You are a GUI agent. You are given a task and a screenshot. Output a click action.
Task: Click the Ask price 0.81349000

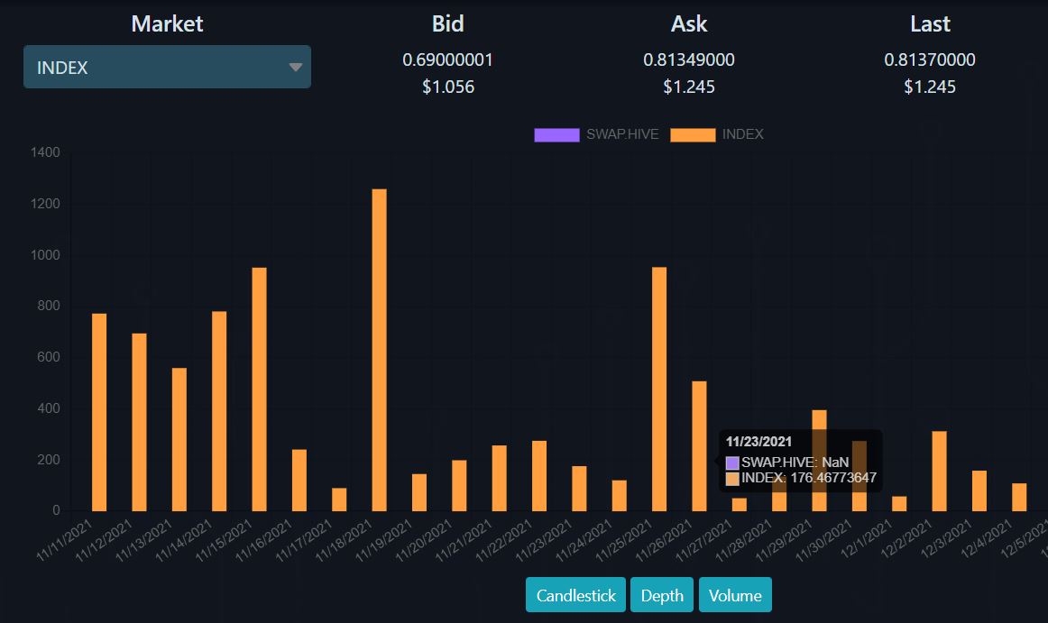click(689, 60)
